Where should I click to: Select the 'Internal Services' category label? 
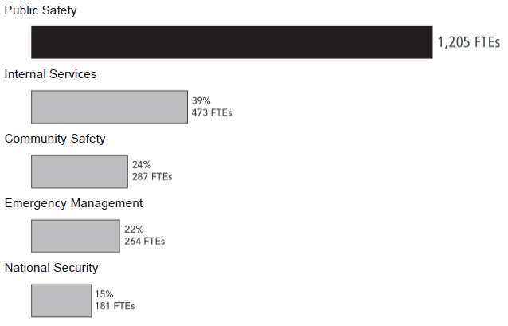[x=50, y=74]
